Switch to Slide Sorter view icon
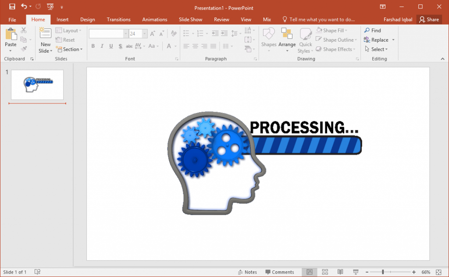Image resolution: width=449 pixels, height=277 pixels. coord(325,272)
